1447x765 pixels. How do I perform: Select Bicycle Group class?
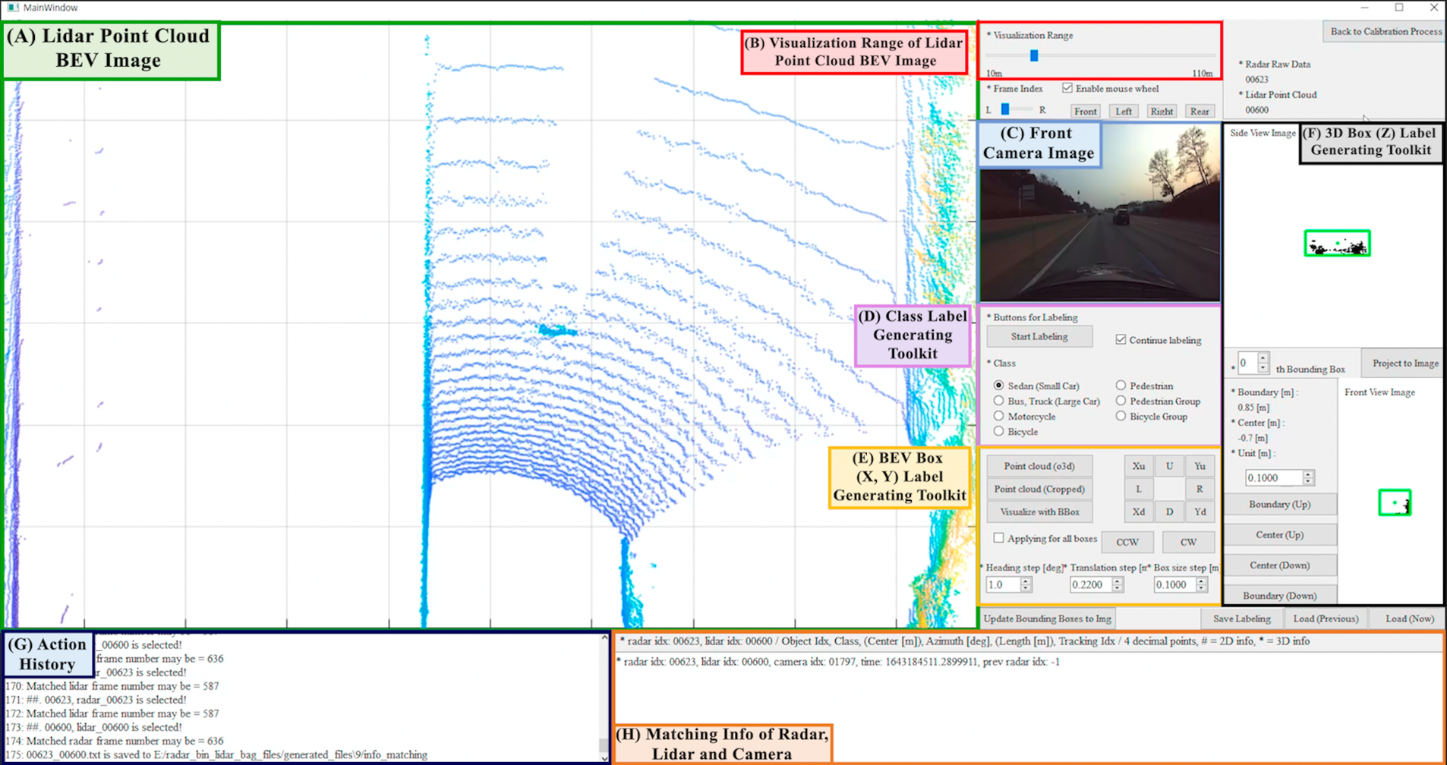(x=1121, y=416)
